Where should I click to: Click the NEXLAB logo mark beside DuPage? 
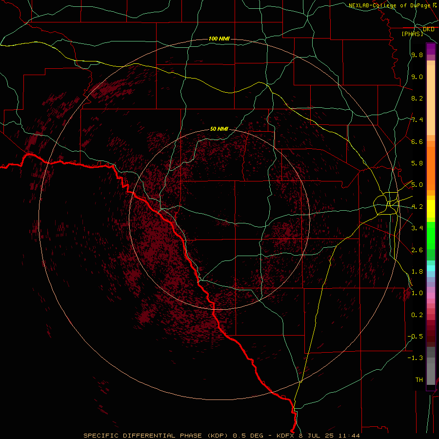(x=435, y=5)
